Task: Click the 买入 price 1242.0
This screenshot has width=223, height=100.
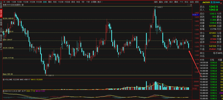Action: [x=213, y=10]
